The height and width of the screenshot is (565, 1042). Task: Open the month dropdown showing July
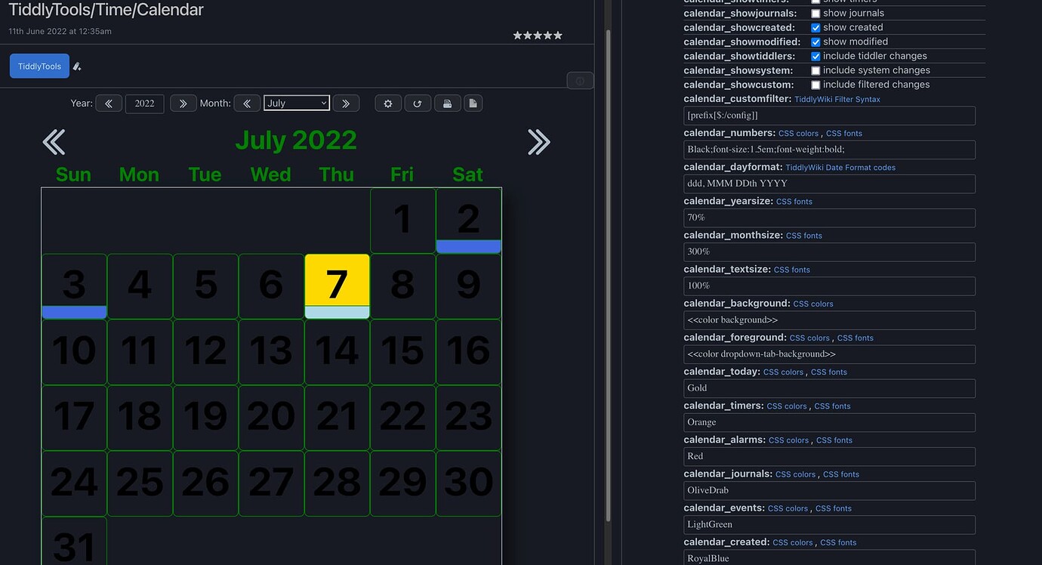pyautogui.click(x=296, y=103)
